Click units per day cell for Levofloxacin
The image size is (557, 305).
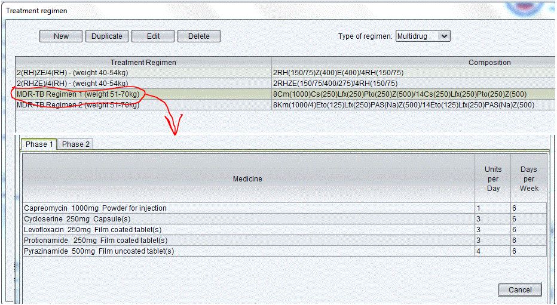point(492,229)
